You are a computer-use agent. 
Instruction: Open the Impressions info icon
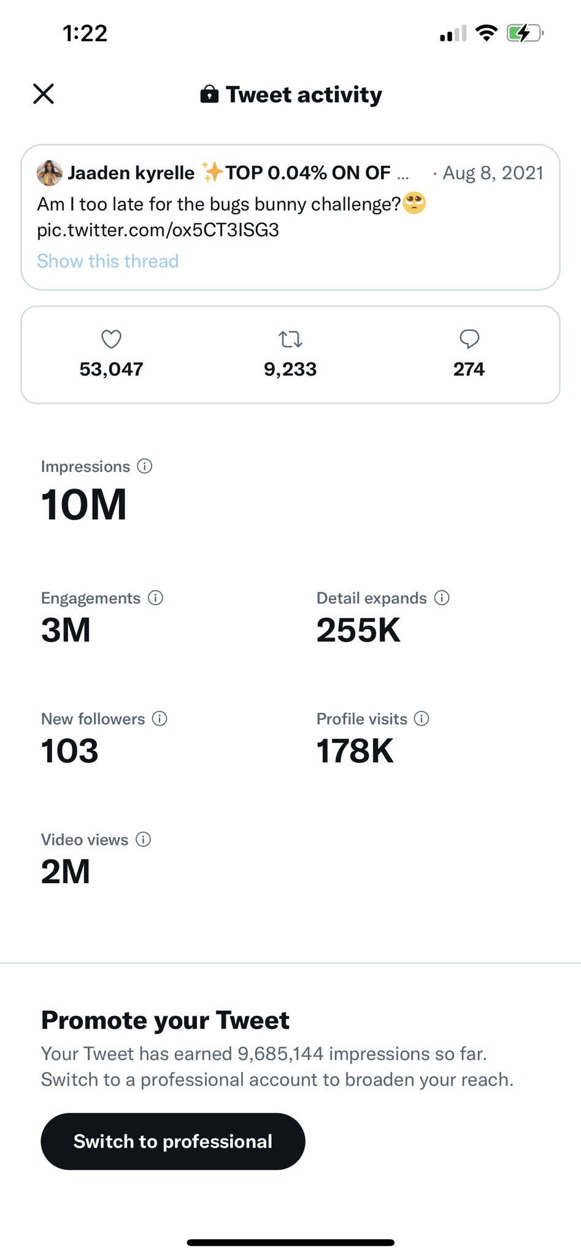click(145, 466)
